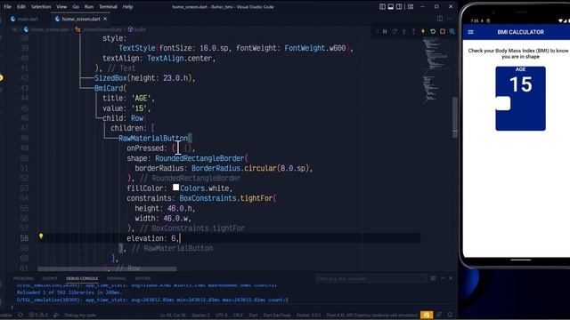Open the Run menu
570x320 pixels.
(89, 6)
